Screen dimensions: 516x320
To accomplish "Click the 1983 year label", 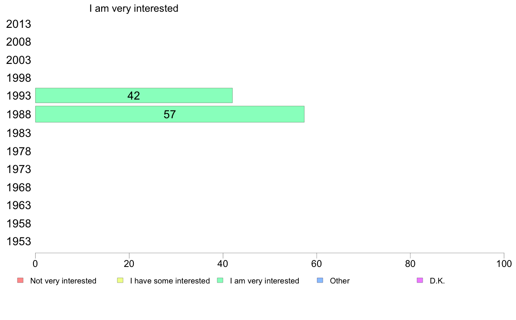I will tap(19, 133).
